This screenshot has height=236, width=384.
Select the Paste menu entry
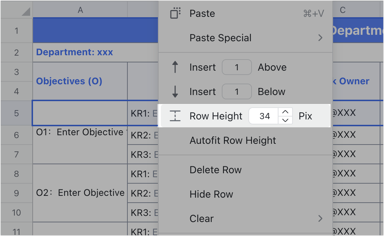[202, 13]
